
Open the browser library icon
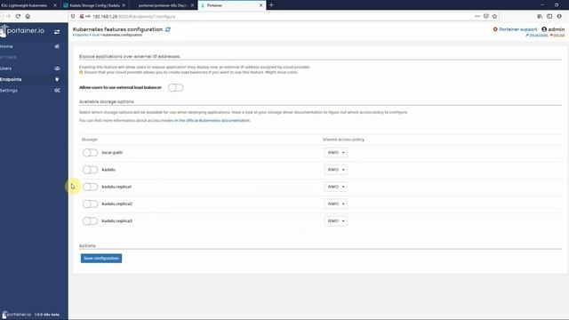point(540,16)
